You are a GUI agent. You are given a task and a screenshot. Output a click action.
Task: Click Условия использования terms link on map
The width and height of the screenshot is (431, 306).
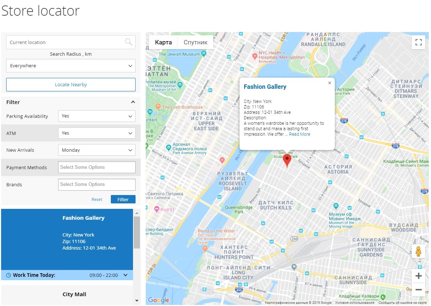[355, 303]
